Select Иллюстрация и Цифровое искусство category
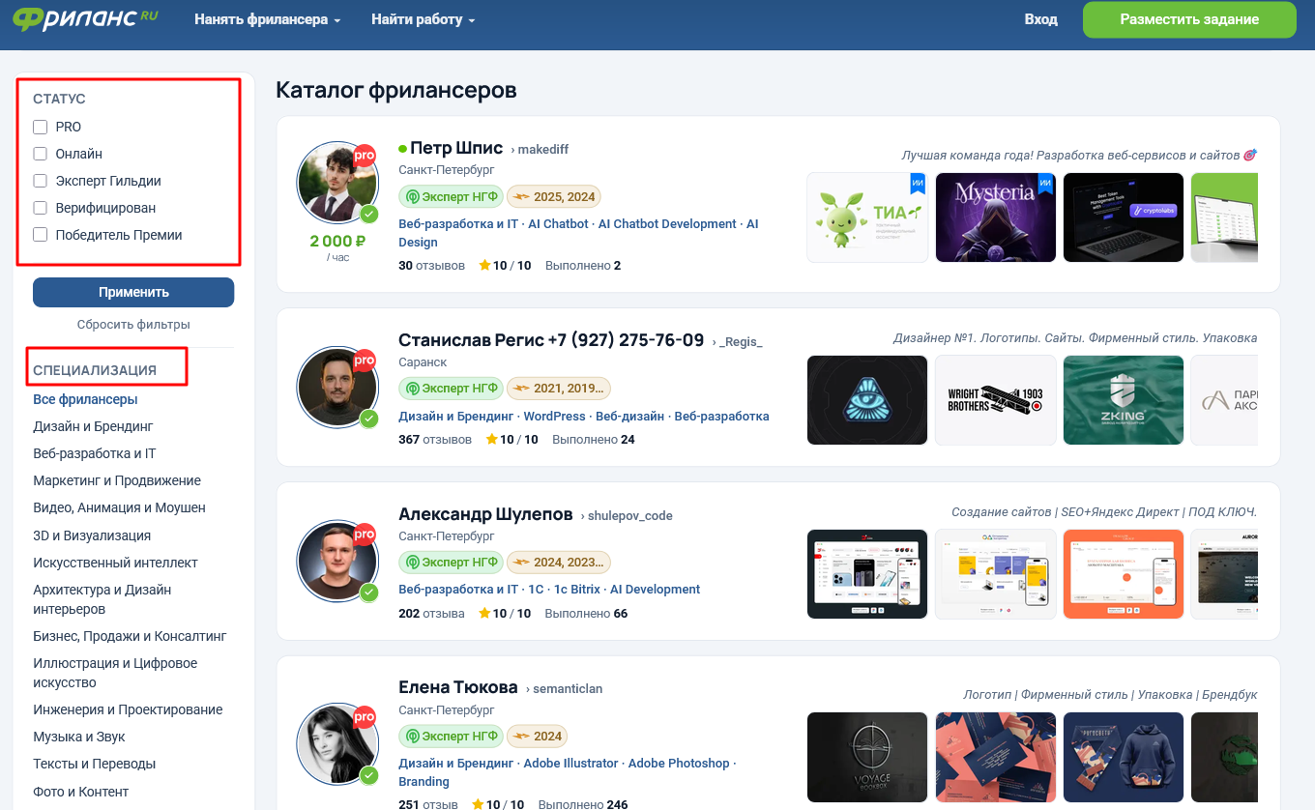Viewport: 1315px width, 810px height. coord(115,673)
